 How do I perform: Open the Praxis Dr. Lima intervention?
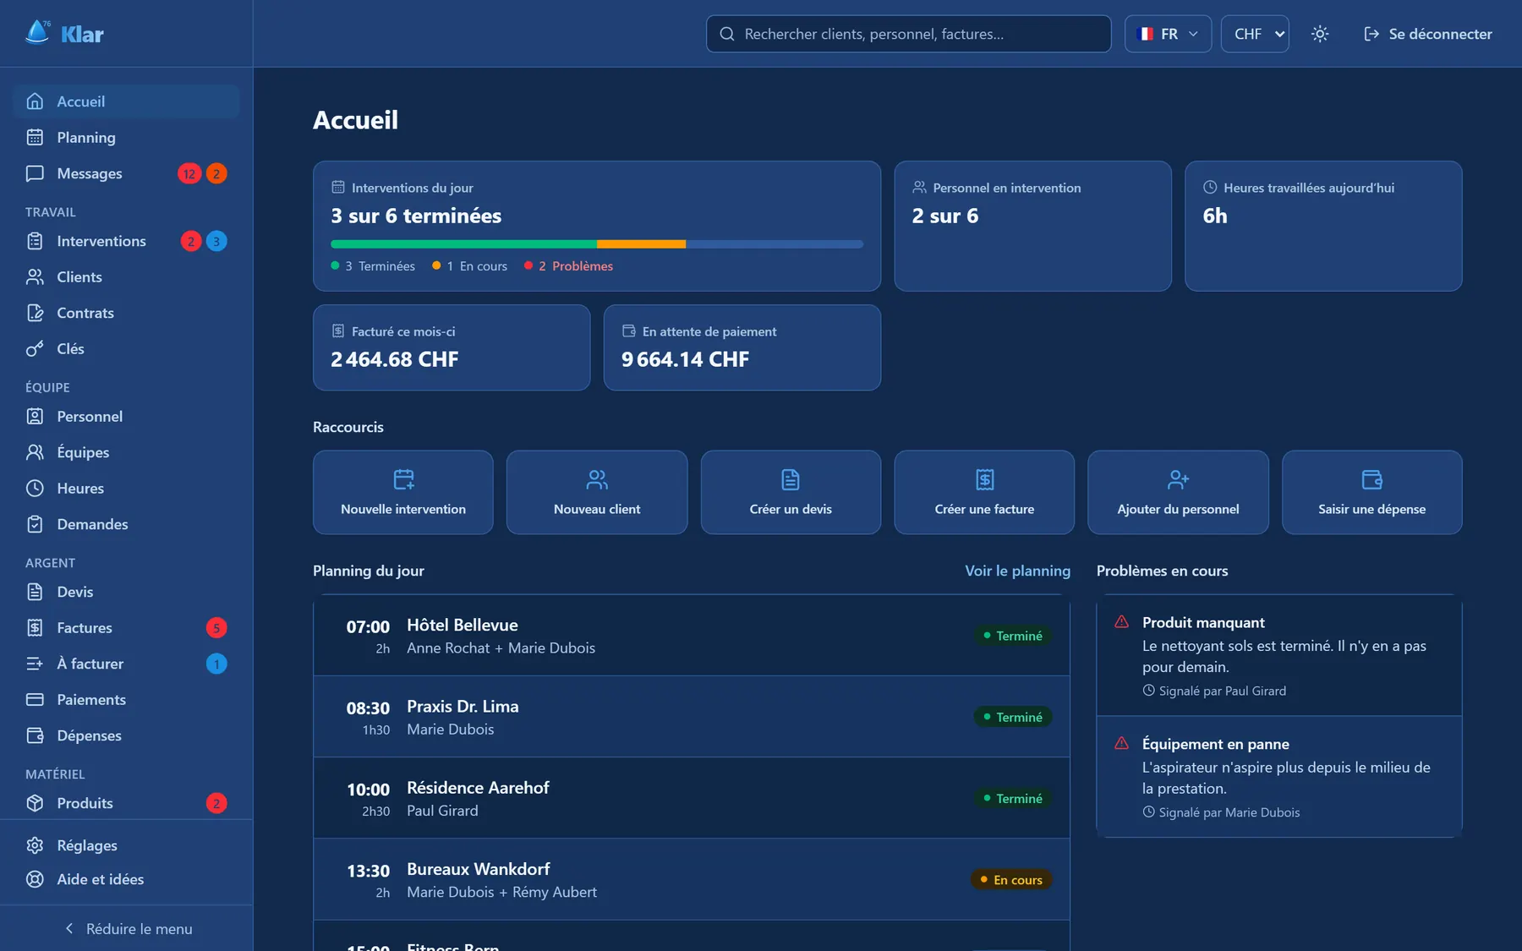692,717
